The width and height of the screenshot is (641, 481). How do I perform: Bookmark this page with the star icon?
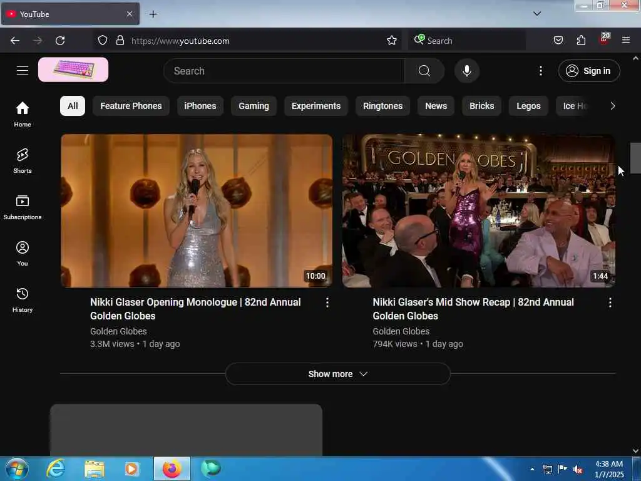[392, 40]
